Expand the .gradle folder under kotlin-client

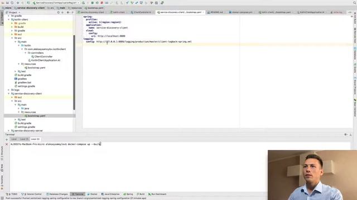click(12, 23)
